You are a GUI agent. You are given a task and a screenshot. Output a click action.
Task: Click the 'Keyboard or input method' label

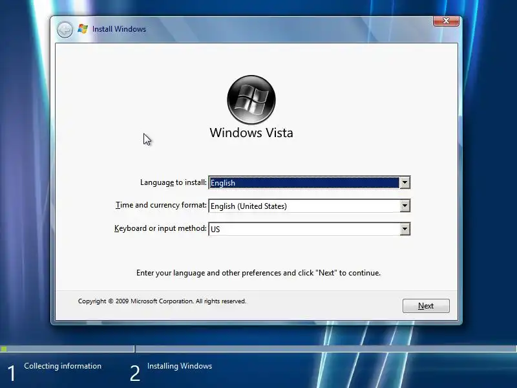(x=160, y=228)
